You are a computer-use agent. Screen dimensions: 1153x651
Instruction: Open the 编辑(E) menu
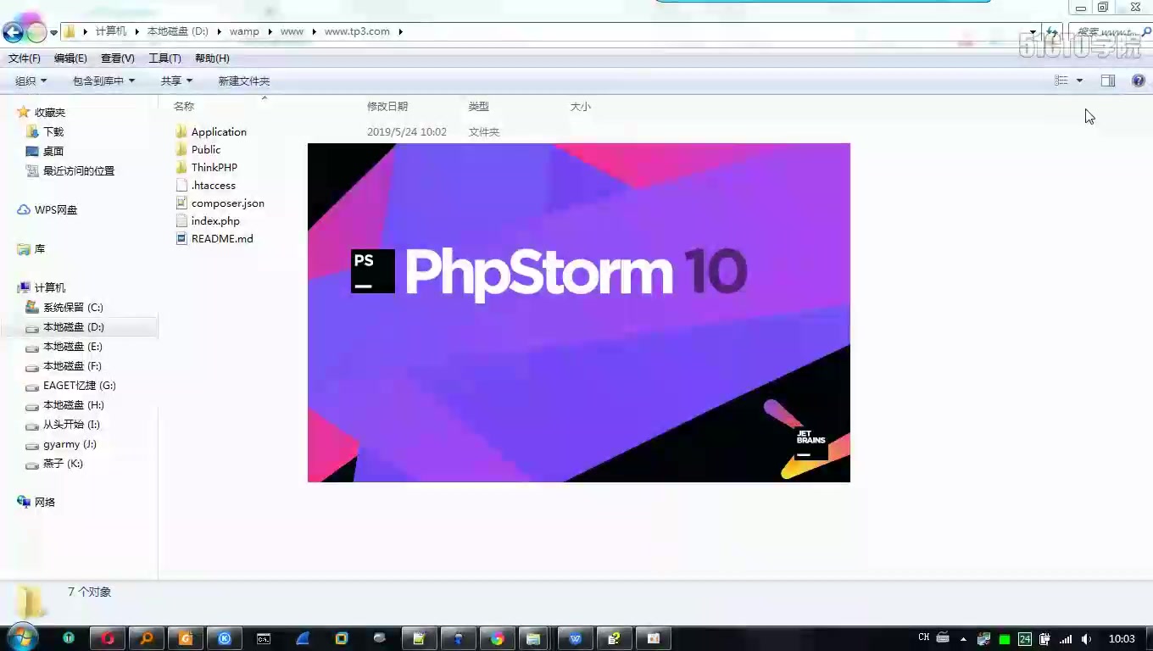(70, 58)
